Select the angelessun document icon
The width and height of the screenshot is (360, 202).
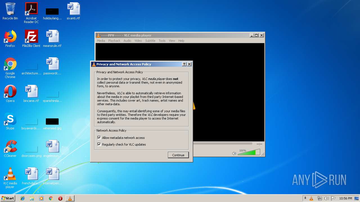52,149
